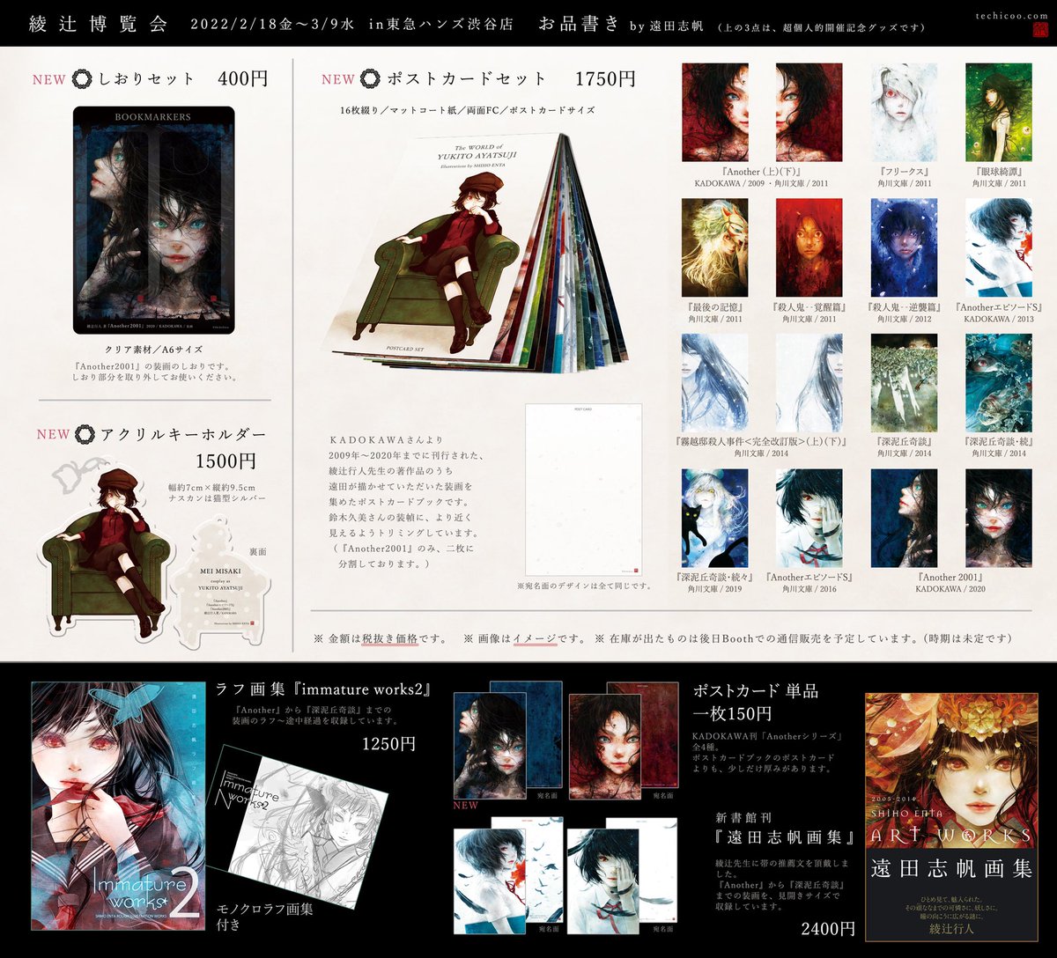Open the BOOKMARKERS clear bookmark image

click(154, 219)
